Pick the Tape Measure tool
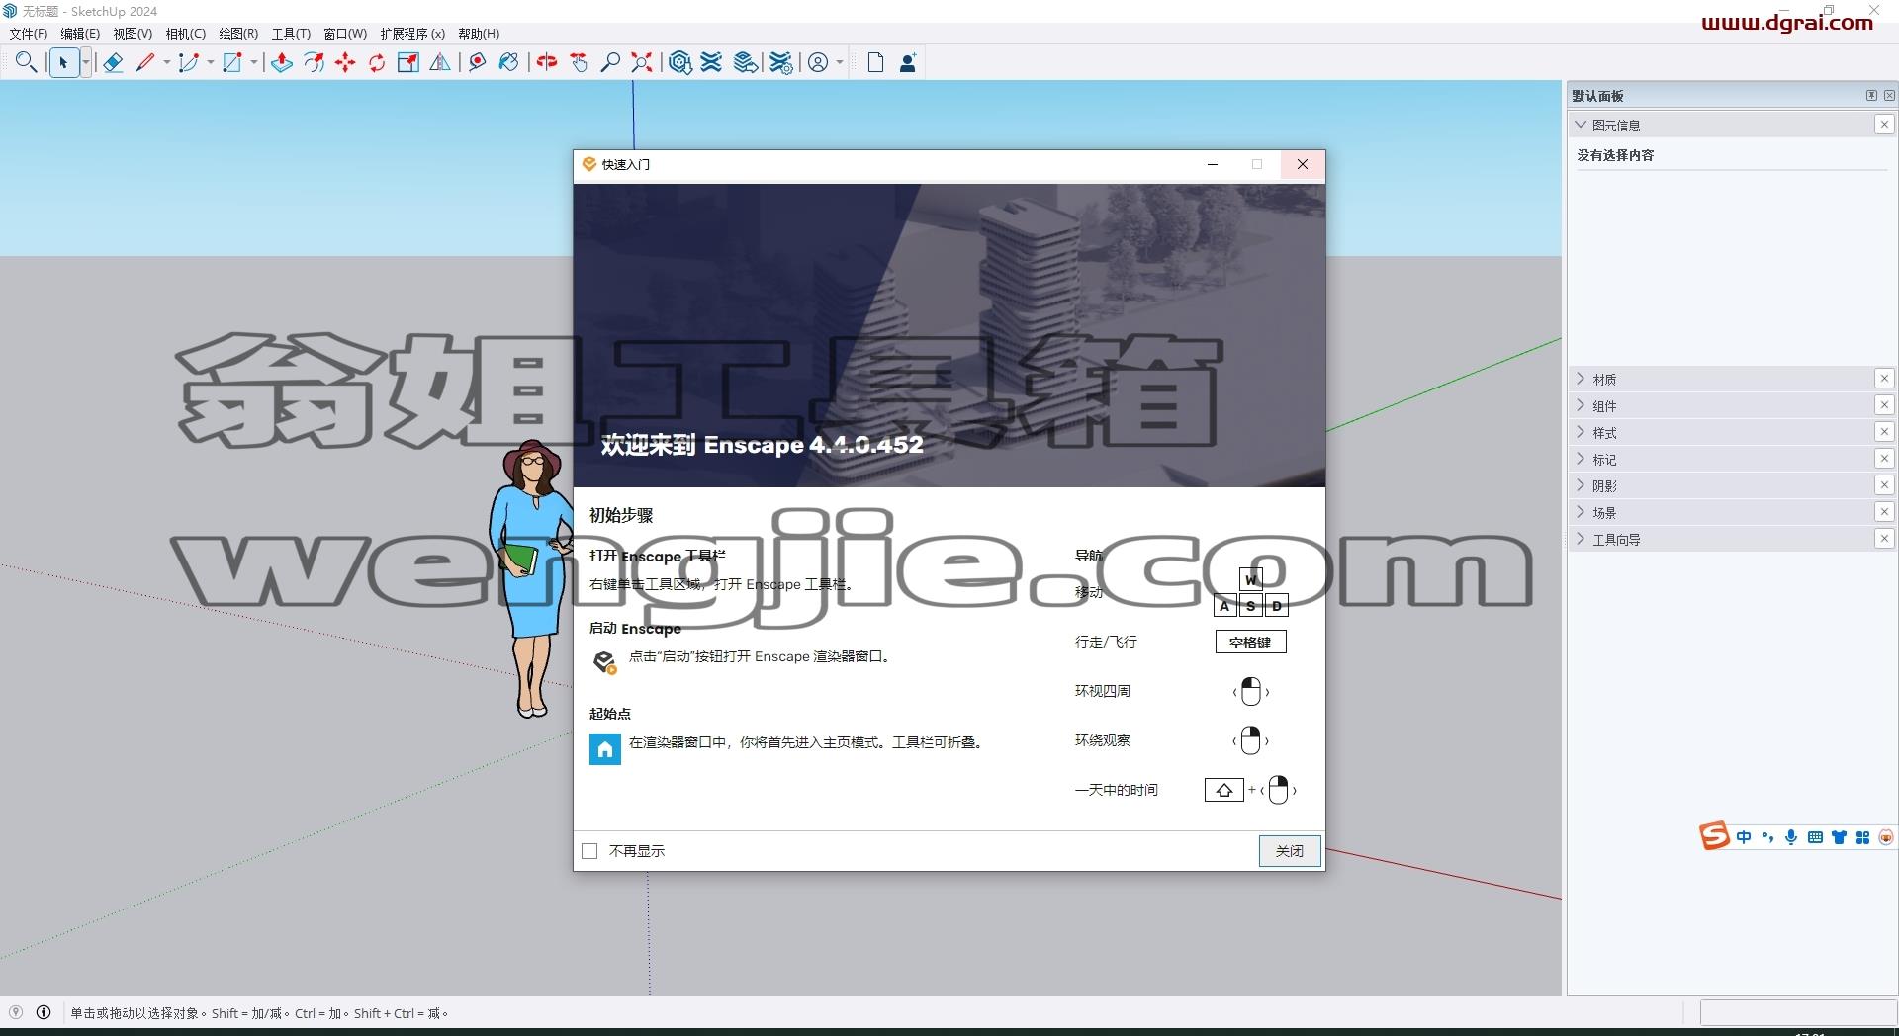 pos(478,63)
